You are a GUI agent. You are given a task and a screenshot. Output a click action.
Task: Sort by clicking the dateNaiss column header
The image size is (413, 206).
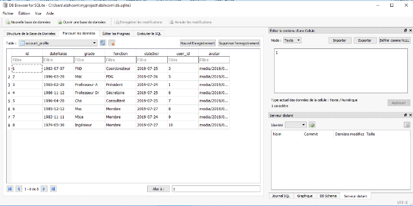pos(58,53)
